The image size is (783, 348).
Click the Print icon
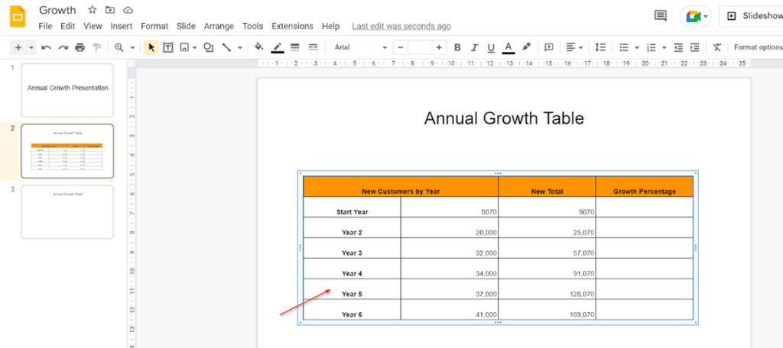pos(80,47)
